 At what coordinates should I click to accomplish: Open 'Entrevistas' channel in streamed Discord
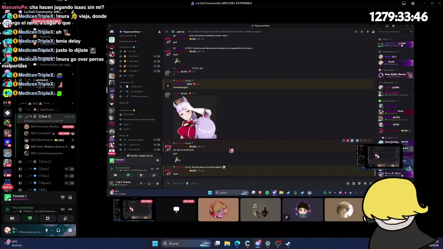pos(140,114)
